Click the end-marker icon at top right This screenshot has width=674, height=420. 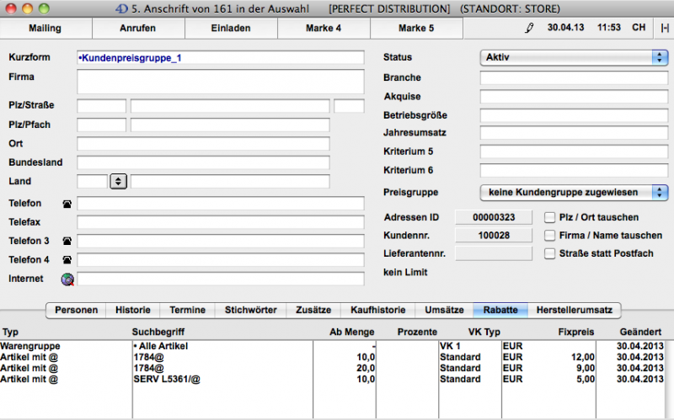pyautogui.click(x=665, y=28)
